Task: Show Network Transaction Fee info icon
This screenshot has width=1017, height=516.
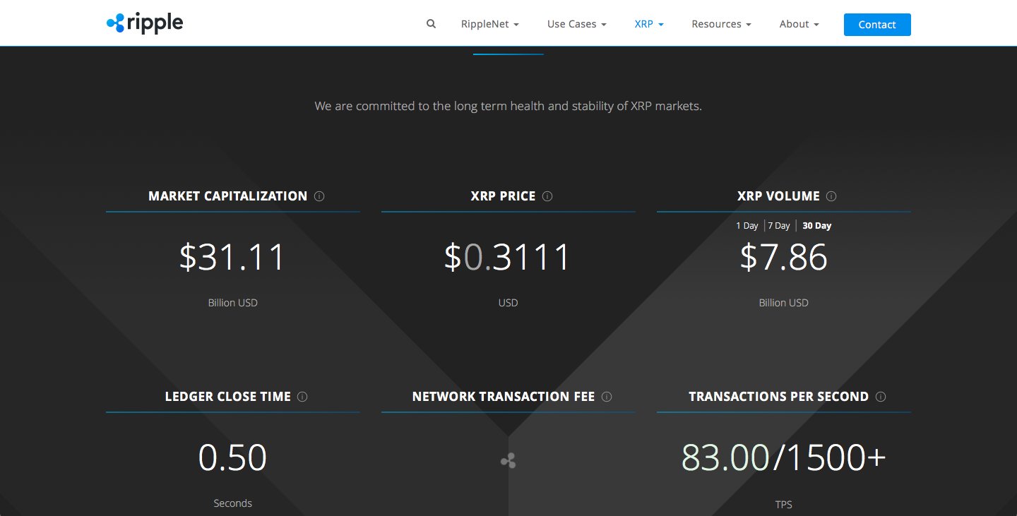Action: (607, 397)
